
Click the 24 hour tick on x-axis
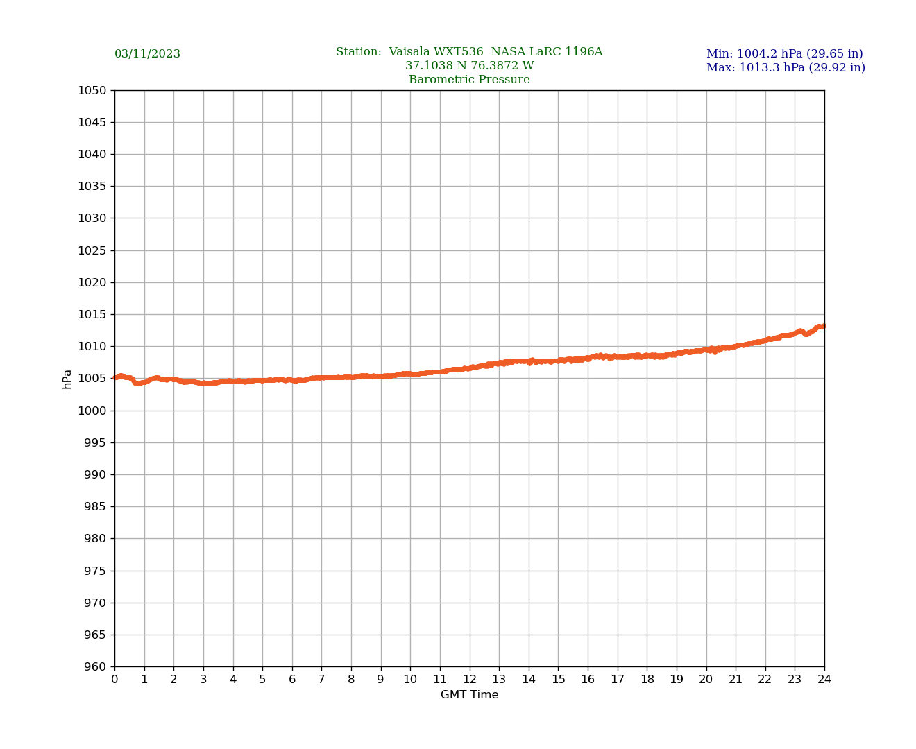click(x=824, y=680)
